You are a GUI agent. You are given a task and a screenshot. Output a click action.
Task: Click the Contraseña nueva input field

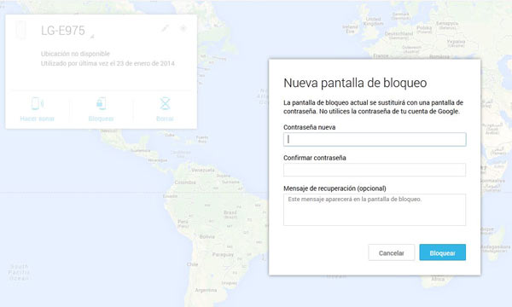pyautogui.click(x=375, y=139)
